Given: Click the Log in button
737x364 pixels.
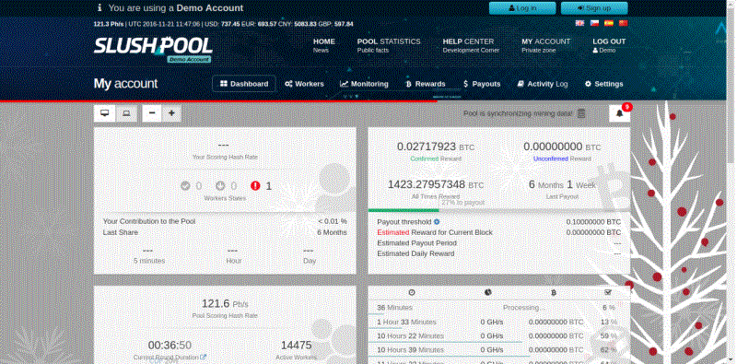Looking at the screenshot, I should [x=522, y=8].
